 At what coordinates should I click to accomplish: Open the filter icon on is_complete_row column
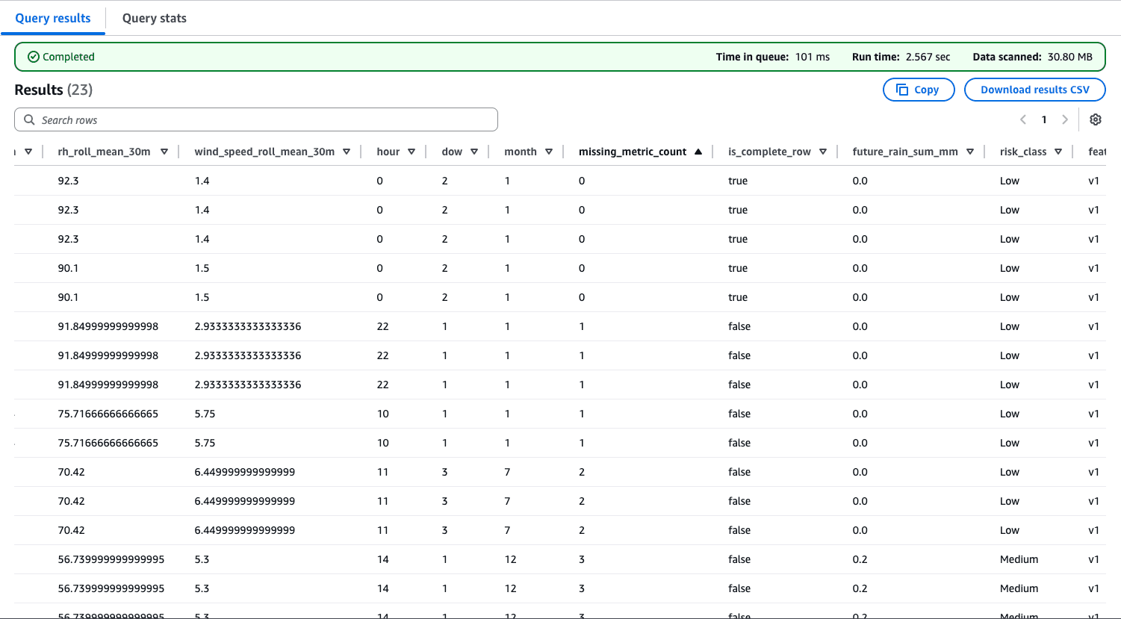(x=823, y=151)
